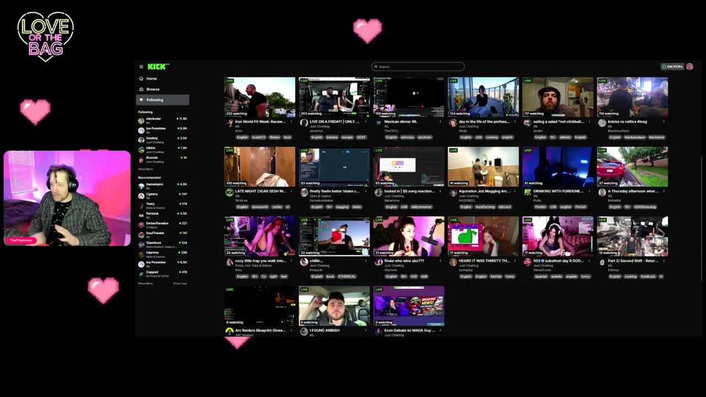Click clavicular's avatar in Following list
The width and height of the screenshot is (706, 397).
click(x=141, y=120)
